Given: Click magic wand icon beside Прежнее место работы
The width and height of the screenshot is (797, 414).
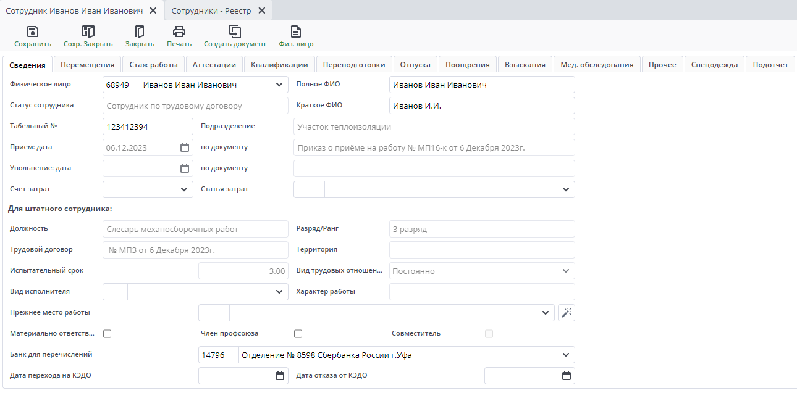Looking at the screenshot, I should click(x=567, y=313).
